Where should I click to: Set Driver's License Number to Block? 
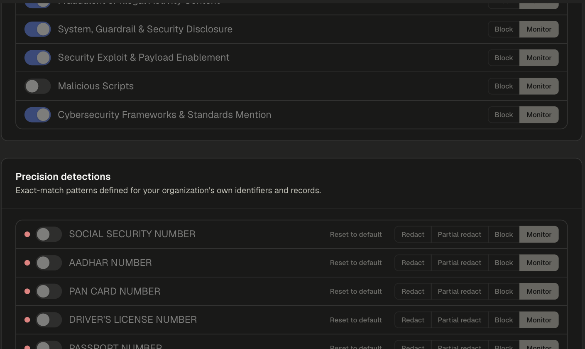coord(504,320)
